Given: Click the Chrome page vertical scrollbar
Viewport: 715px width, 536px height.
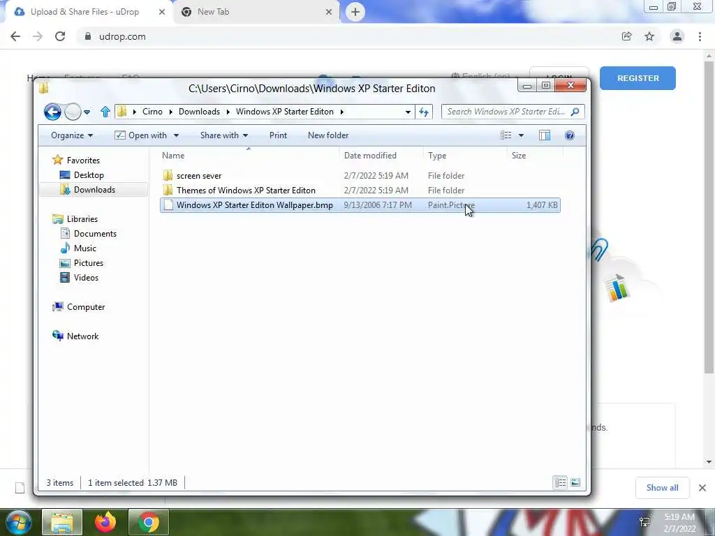Looking at the screenshot, I should click(x=709, y=218).
